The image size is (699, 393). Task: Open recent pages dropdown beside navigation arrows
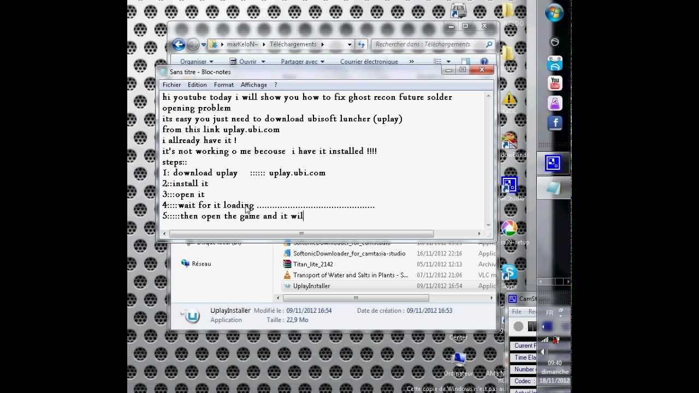pyautogui.click(x=203, y=45)
